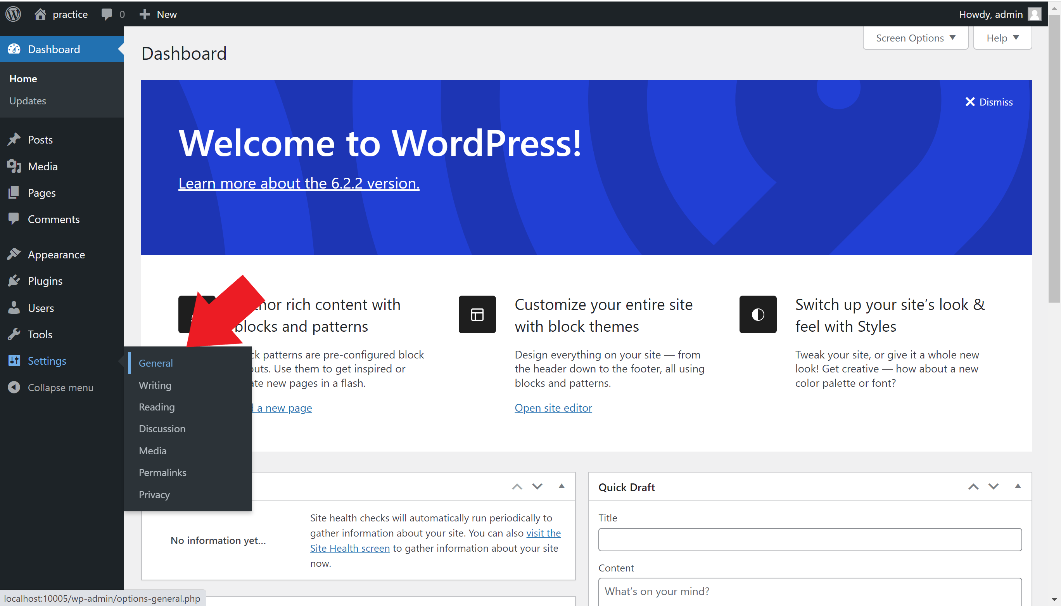Click the WordPress logo icon
This screenshot has width=1061, height=606.
[x=13, y=14]
